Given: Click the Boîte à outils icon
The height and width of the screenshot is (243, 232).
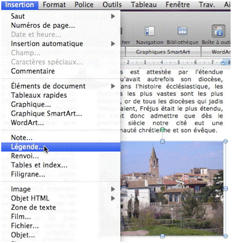Looking at the screenshot, I should click(218, 31).
